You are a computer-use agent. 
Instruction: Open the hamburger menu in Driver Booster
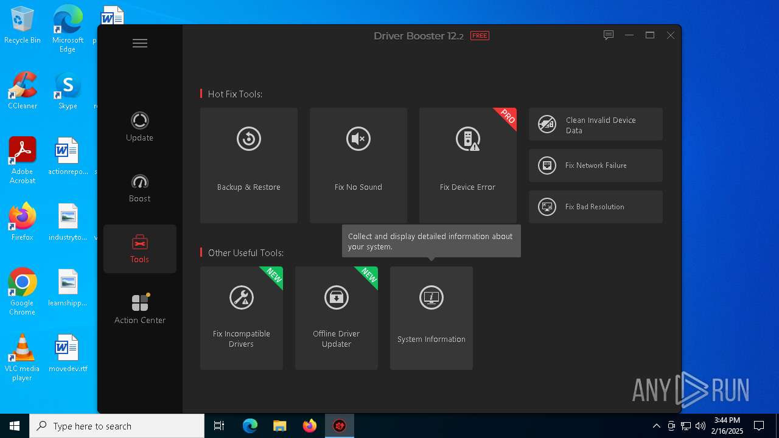[140, 43]
